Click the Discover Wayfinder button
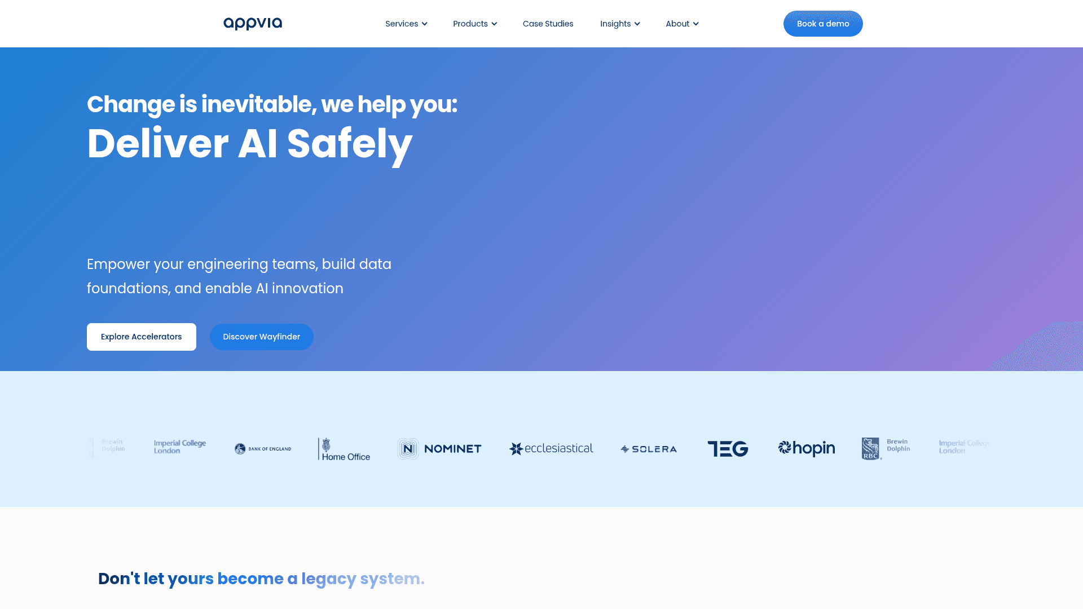Image resolution: width=1083 pixels, height=609 pixels. pyautogui.click(x=261, y=337)
